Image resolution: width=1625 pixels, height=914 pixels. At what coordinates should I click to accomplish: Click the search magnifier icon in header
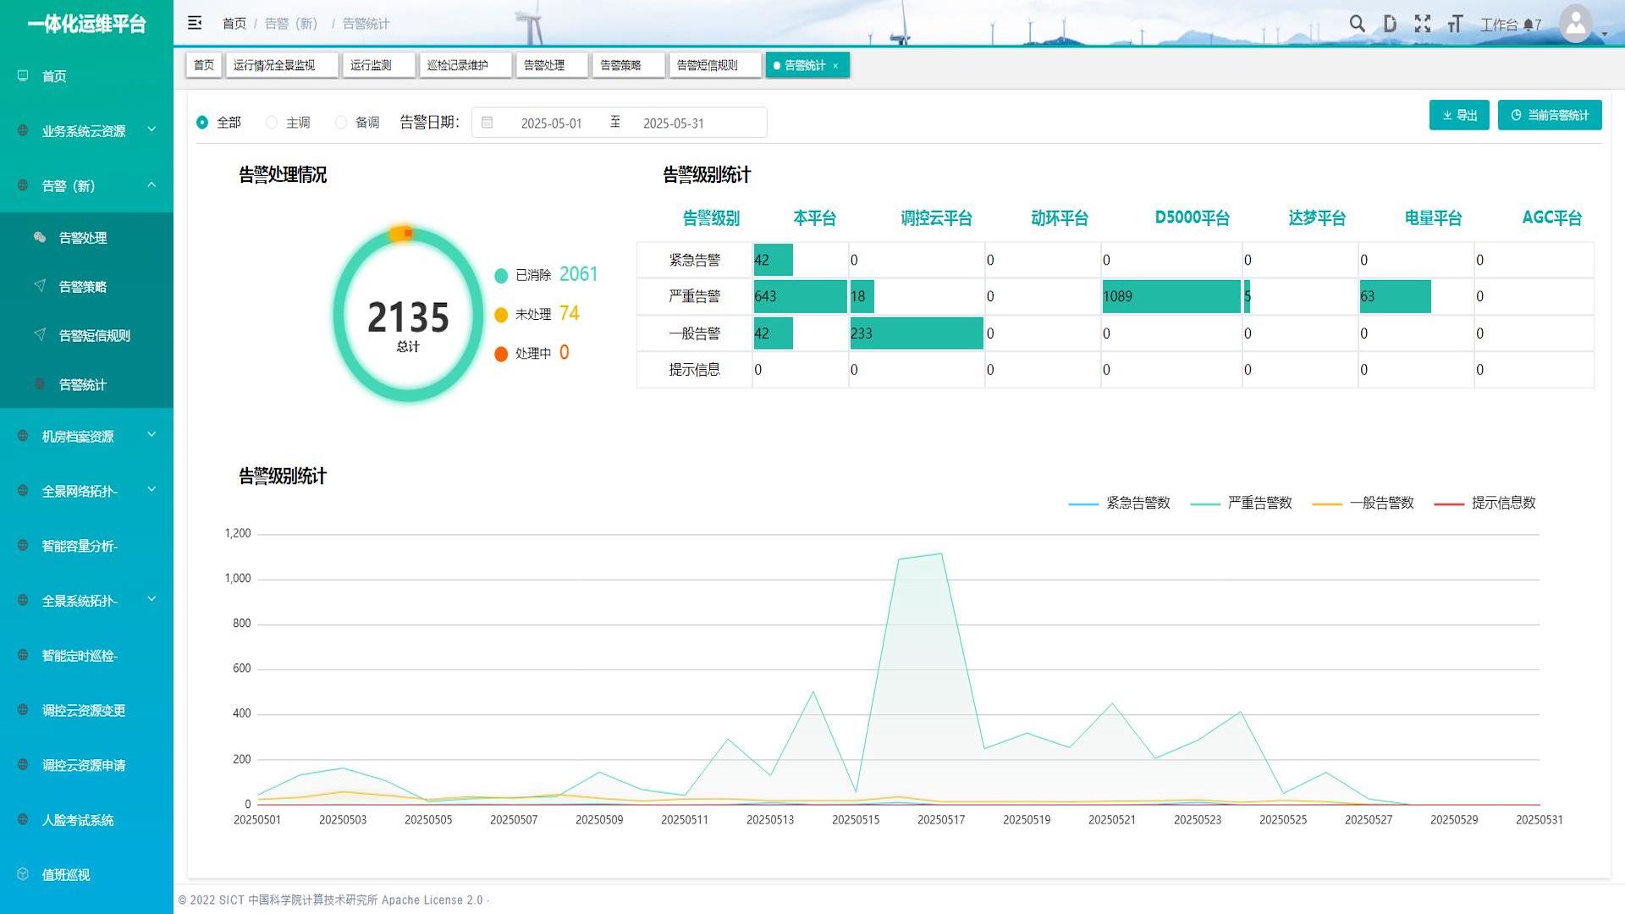[x=1357, y=24]
